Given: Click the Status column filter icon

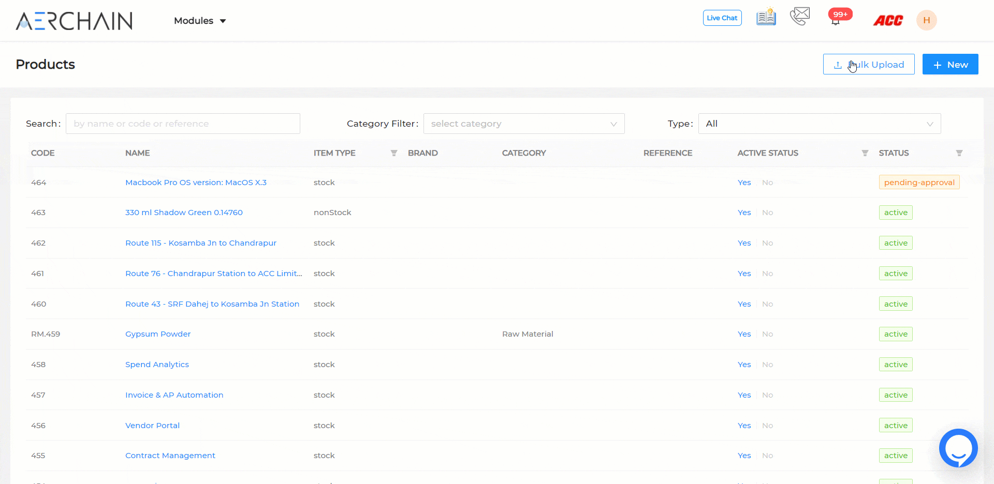Looking at the screenshot, I should (959, 153).
